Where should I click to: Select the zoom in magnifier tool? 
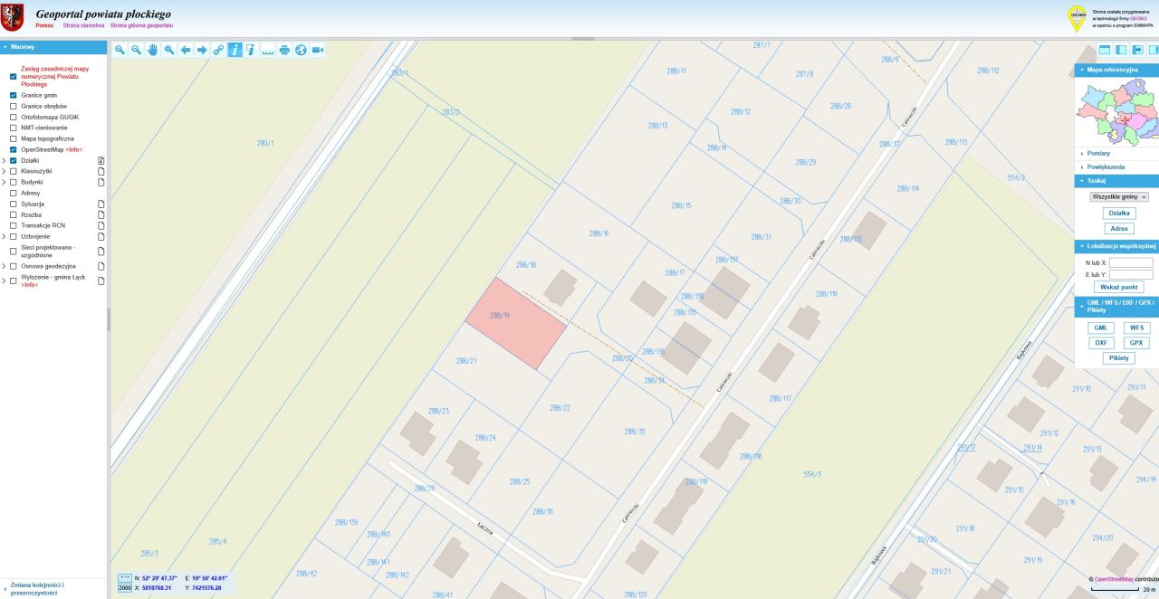[120, 50]
